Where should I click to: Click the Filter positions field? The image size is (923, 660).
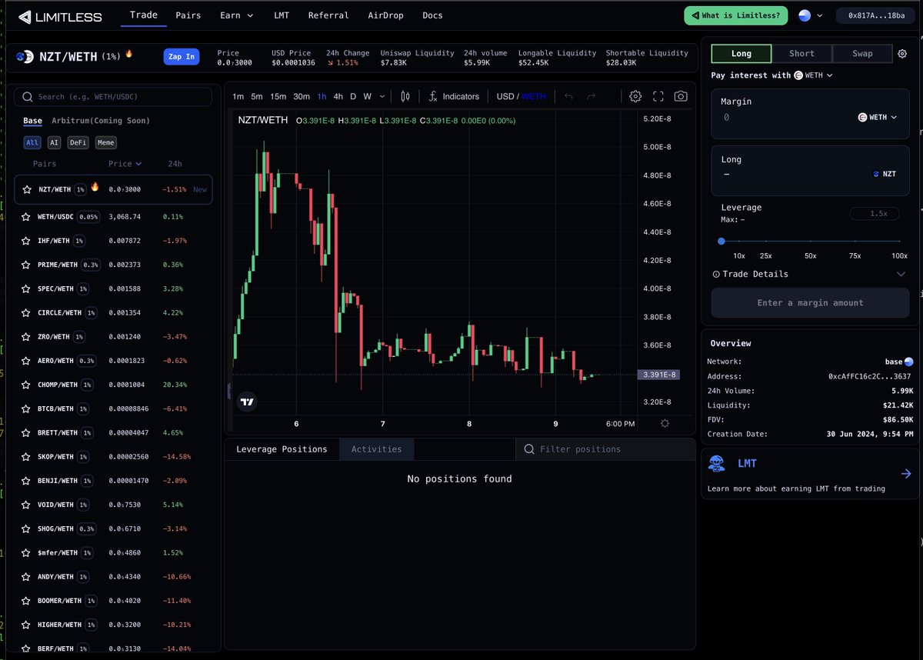pyautogui.click(x=605, y=449)
